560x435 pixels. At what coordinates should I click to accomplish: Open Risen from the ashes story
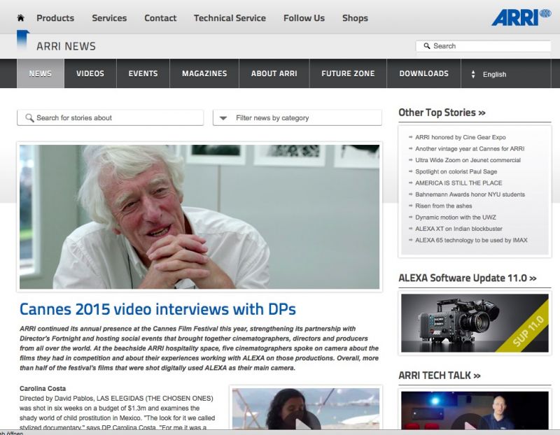(x=444, y=206)
